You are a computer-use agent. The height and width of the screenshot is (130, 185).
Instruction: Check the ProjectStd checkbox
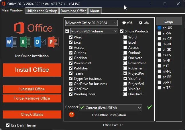(125, 84)
